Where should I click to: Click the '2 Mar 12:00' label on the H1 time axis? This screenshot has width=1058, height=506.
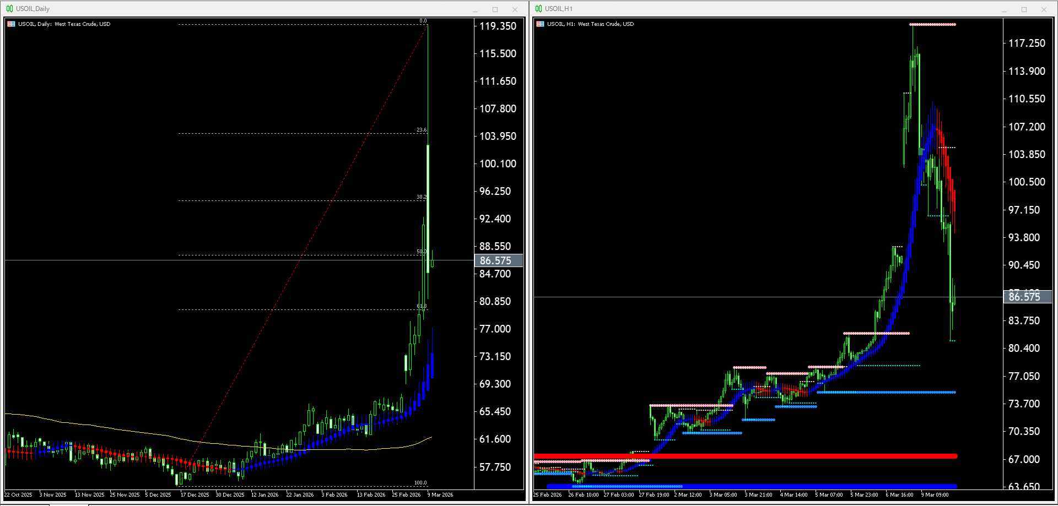(x=688, y=495)
